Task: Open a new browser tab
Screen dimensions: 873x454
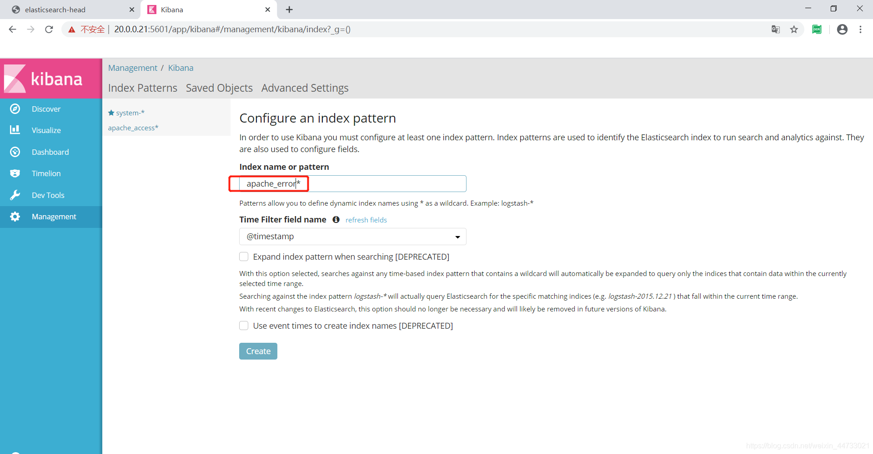Action: [x=289, y=10]
